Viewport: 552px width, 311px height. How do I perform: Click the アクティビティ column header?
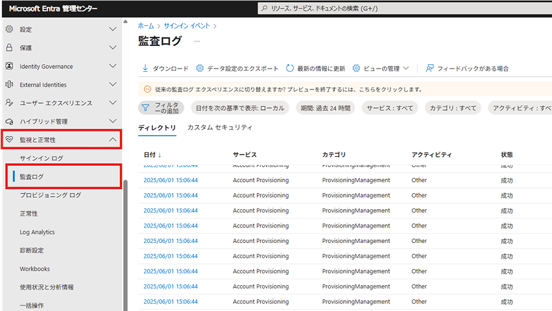431,155
